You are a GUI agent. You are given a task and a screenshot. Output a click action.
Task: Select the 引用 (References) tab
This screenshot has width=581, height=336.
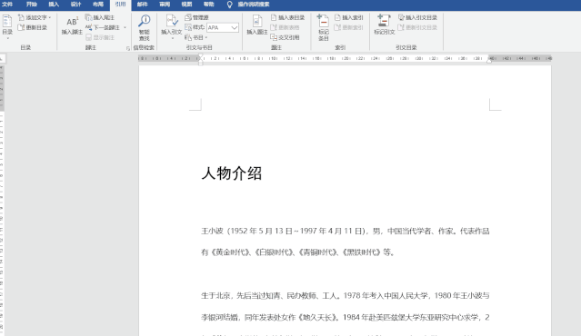[120, 5]
